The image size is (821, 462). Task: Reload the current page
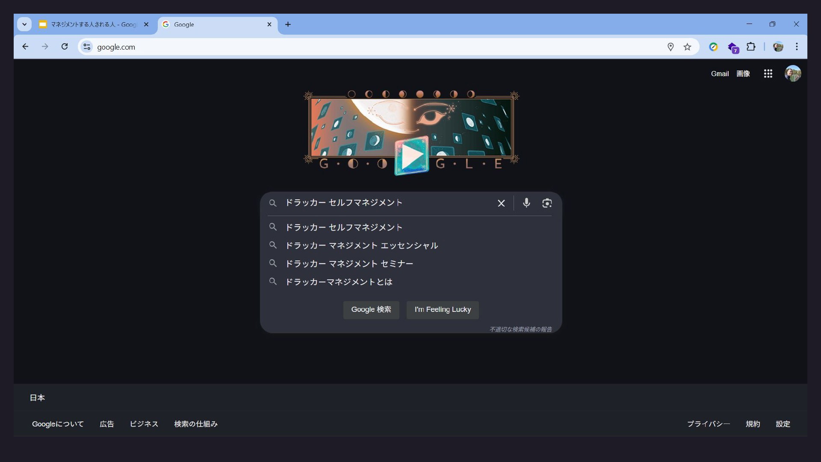click(x=65, y=47)
